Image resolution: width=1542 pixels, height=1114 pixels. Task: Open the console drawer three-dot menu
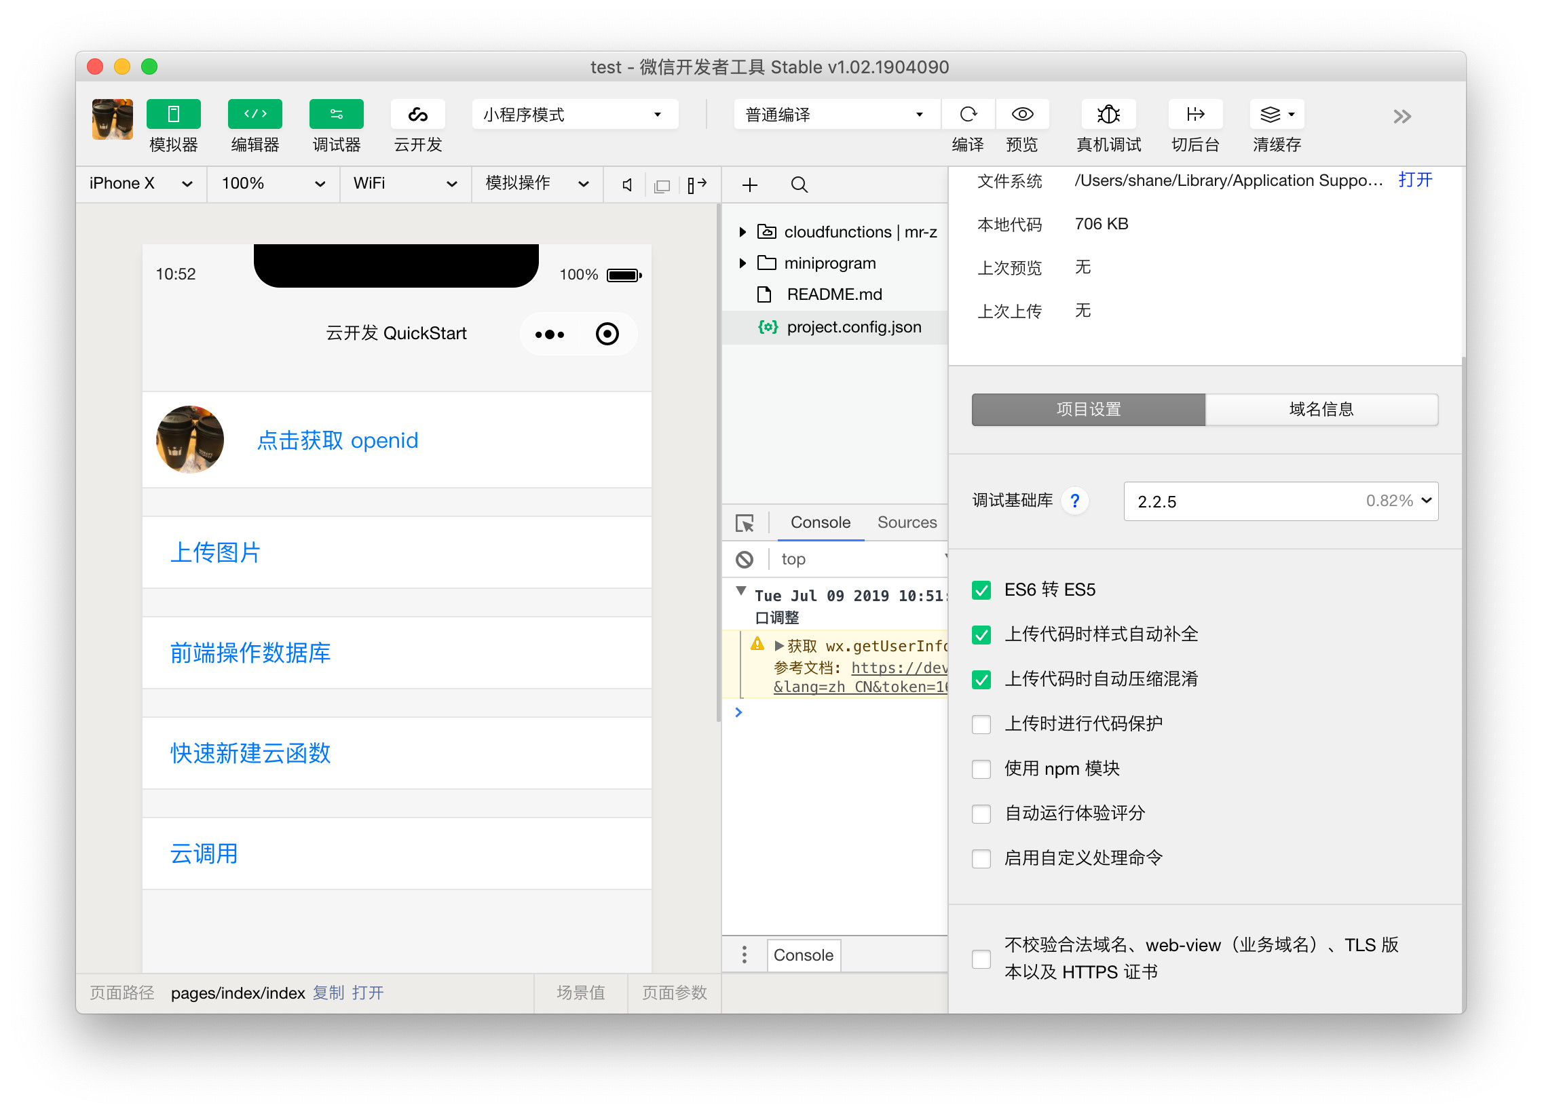[x=745, y=955]
